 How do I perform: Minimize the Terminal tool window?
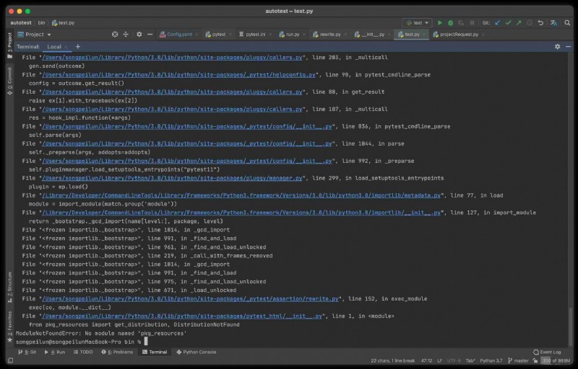pyautogui.click(x=569, y=47)
